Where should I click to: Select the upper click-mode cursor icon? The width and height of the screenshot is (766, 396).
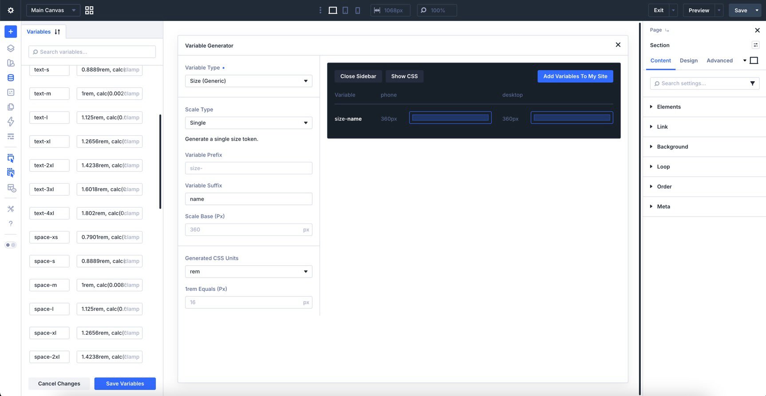point(11,158)
